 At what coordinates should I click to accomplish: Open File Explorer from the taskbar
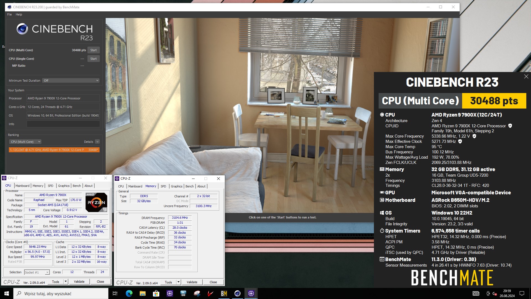[x=142, y=293]
